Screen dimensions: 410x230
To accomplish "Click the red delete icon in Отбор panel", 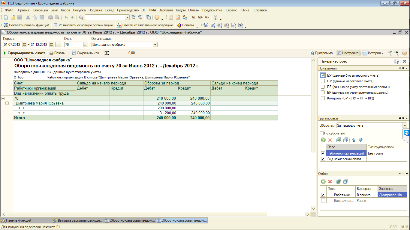I will pyautogui.click(x=330, y=181).
